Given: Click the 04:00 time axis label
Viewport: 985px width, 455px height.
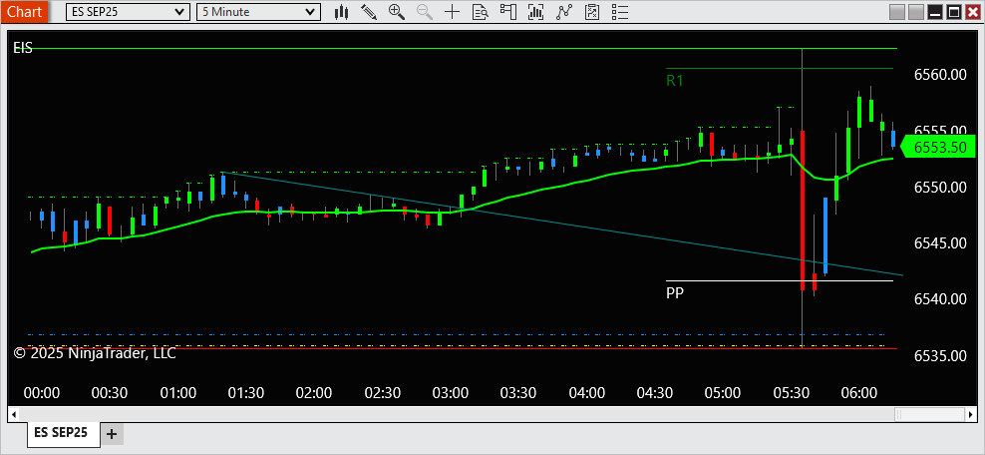Looking at the screenshot, I should pos(587,393).
